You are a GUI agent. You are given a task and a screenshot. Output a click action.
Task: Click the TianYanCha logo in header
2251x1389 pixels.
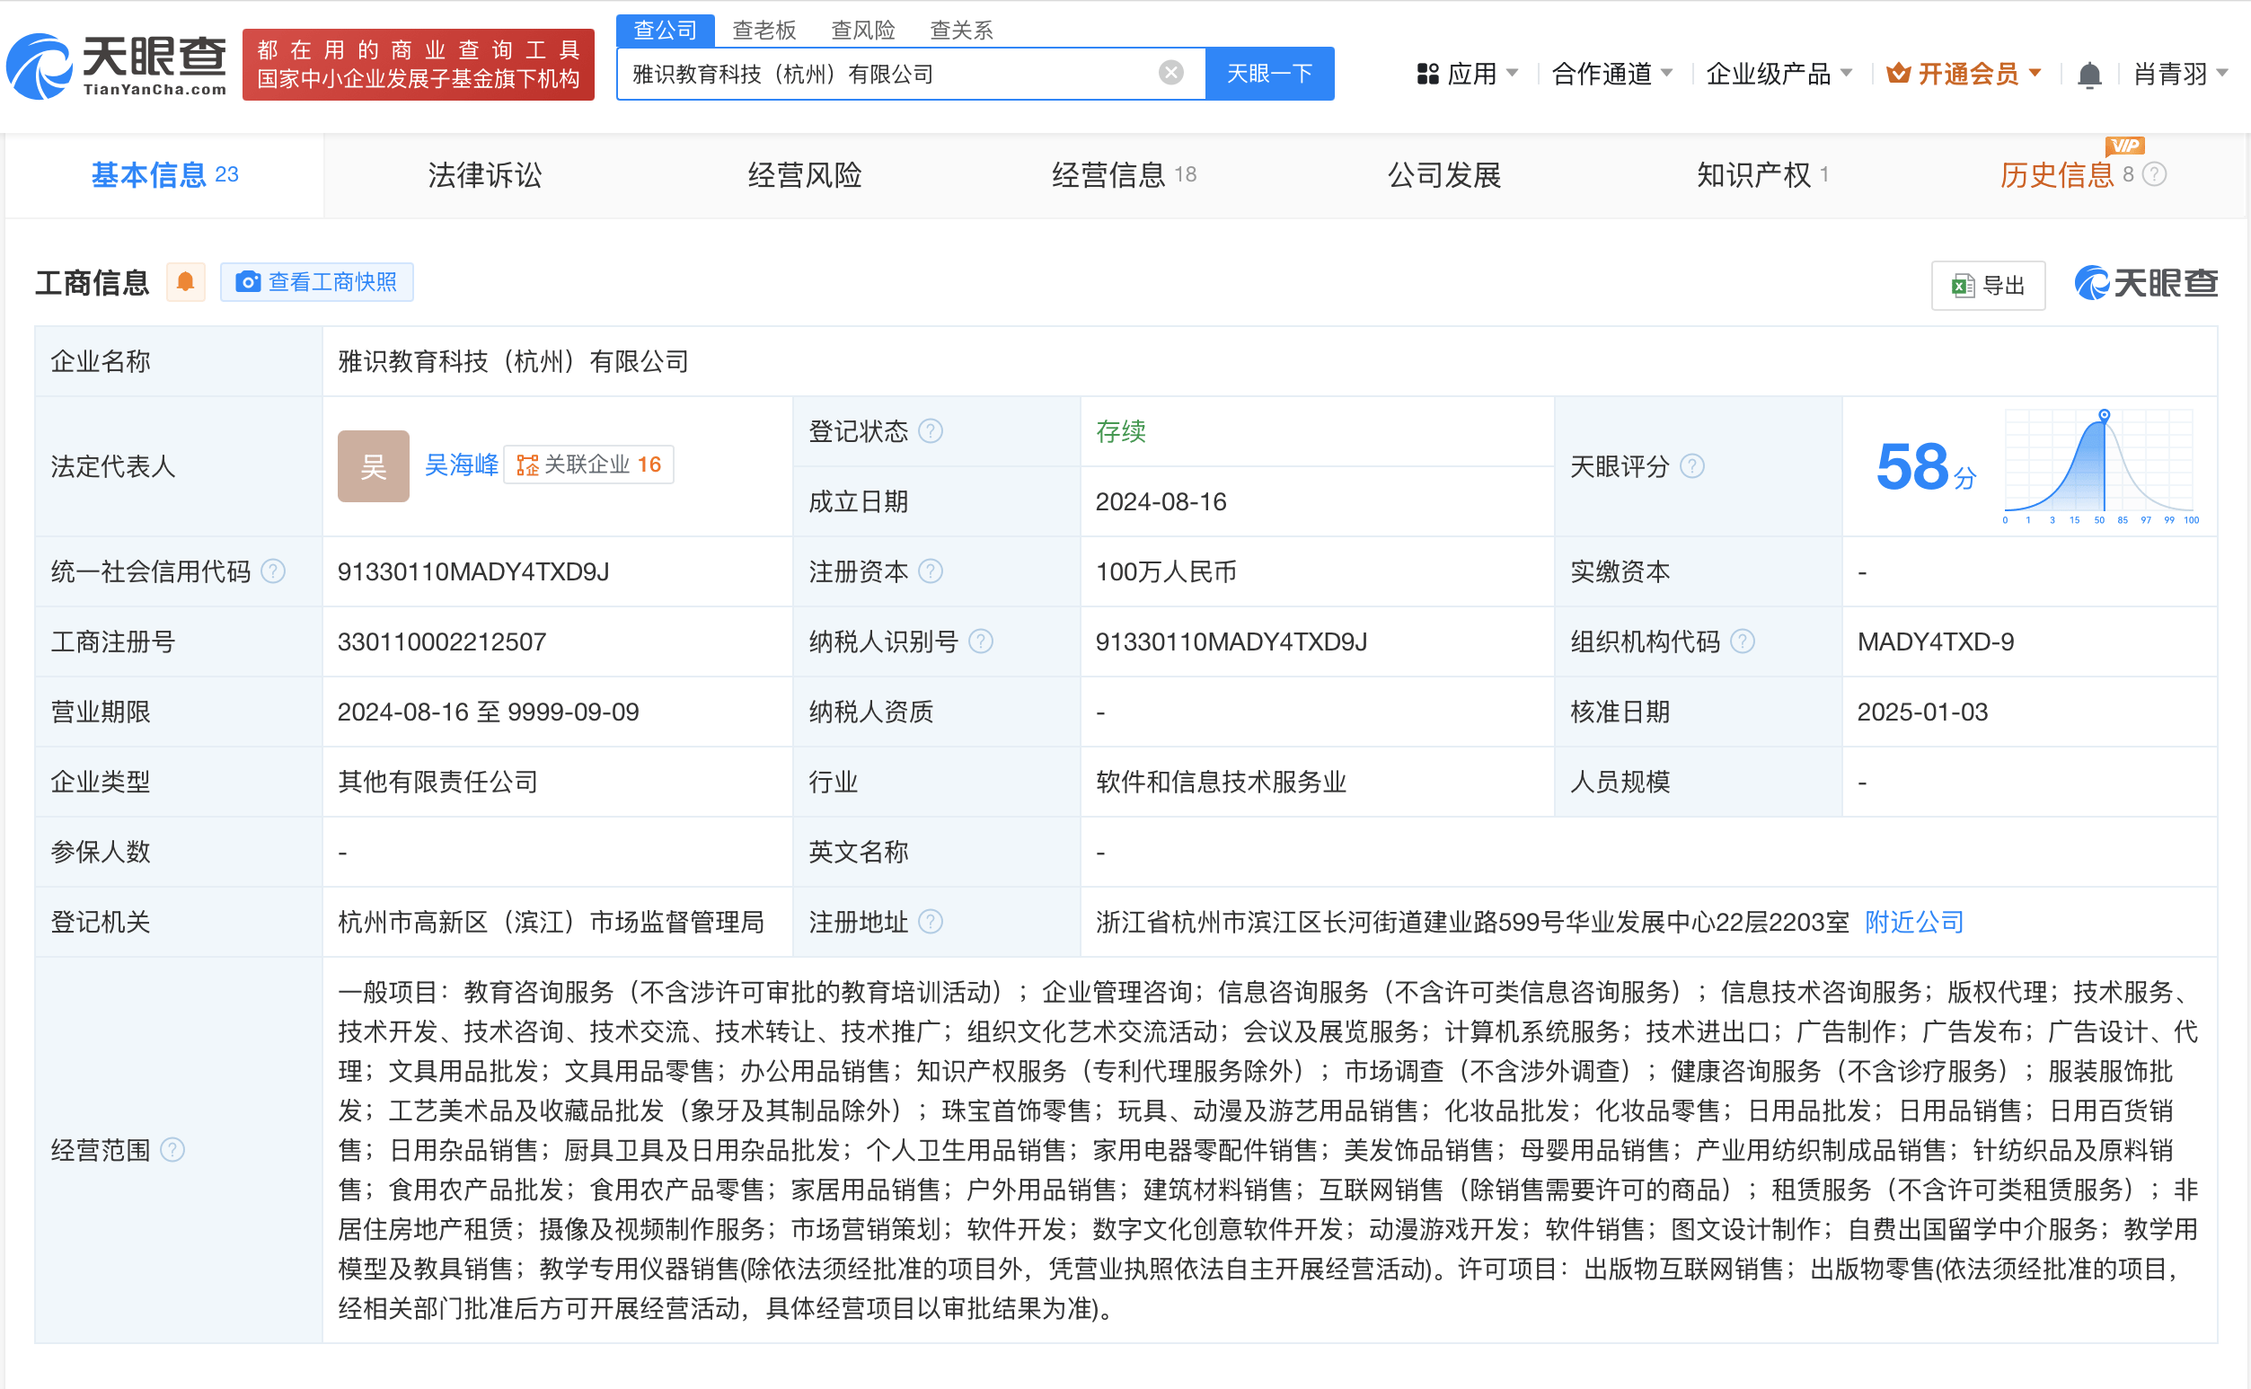point(117,66)
